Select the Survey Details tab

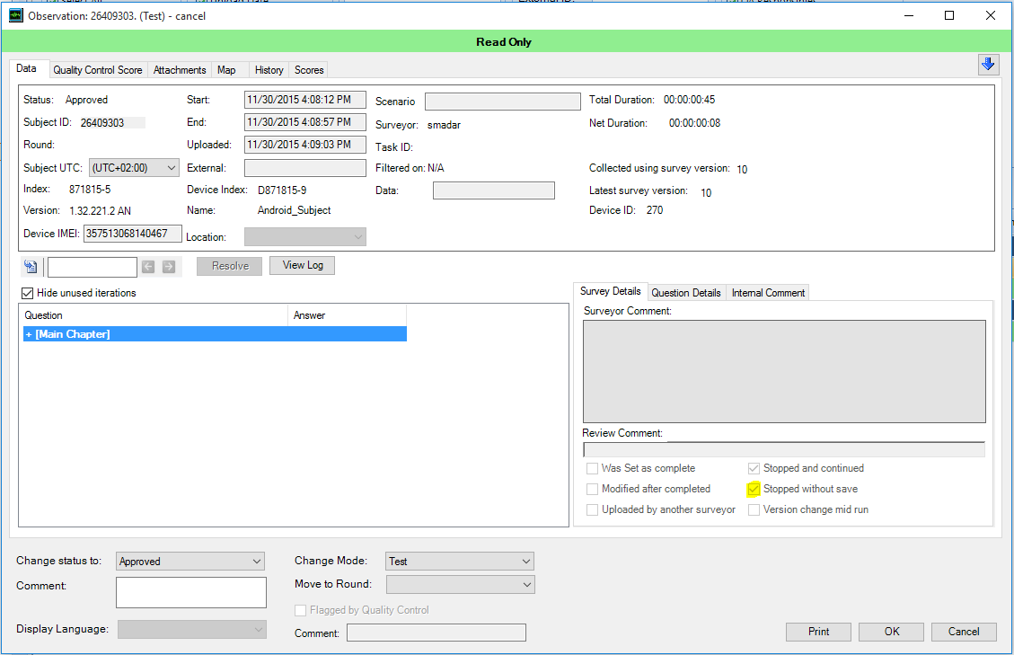point(611,291)
